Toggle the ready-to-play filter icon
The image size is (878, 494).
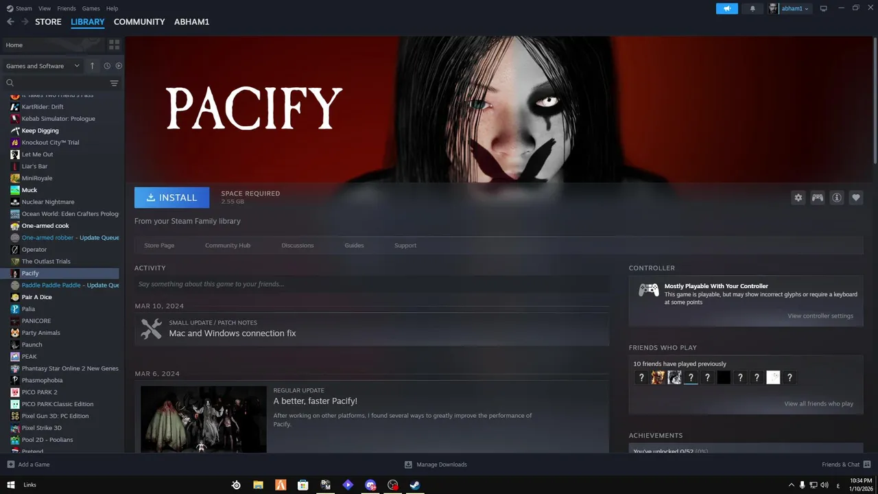coord(119,66)
